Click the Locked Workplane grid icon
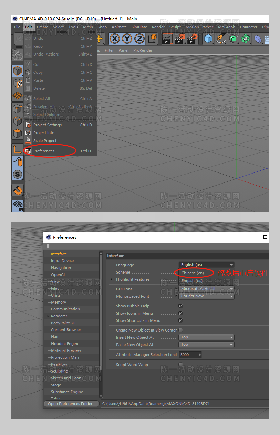The height and width of the screenshot is (435, 280). (18, 206)
